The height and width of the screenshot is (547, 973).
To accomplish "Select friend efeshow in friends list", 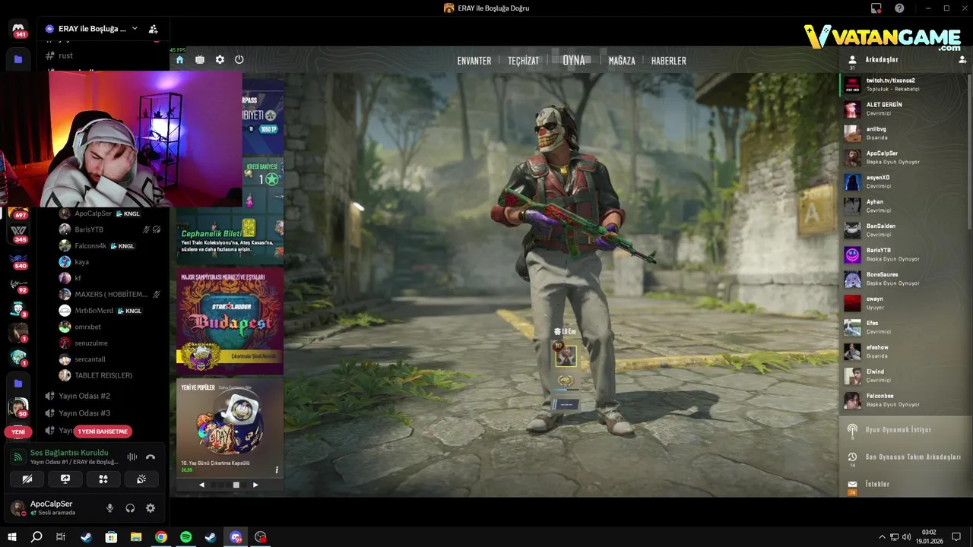I will click(905, 351).
